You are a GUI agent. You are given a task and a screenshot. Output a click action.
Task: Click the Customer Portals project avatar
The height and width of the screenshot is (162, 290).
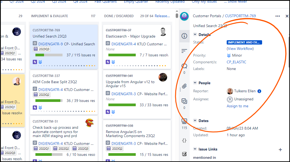[184, 16]
